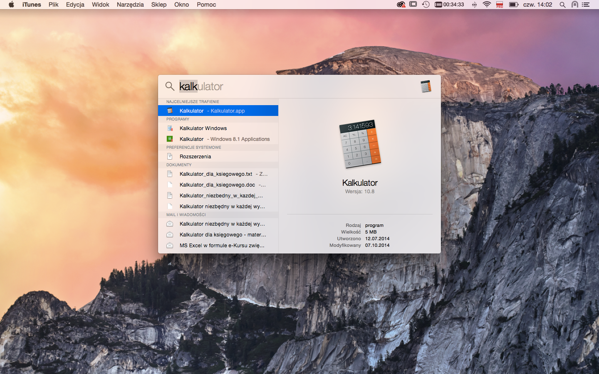Select the Kalkulator Windows program icon
The height and width of the screenshot is (374, 599).
click(x=170, y=128)
